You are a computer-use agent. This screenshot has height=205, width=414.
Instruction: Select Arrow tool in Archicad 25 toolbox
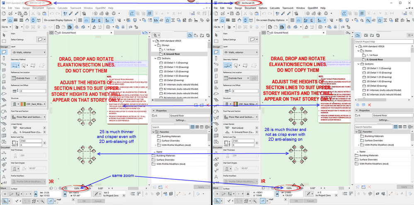pos(4,35)
